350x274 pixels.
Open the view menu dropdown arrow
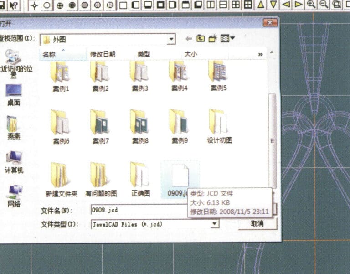pyautogui.click(x=232, y=38)
